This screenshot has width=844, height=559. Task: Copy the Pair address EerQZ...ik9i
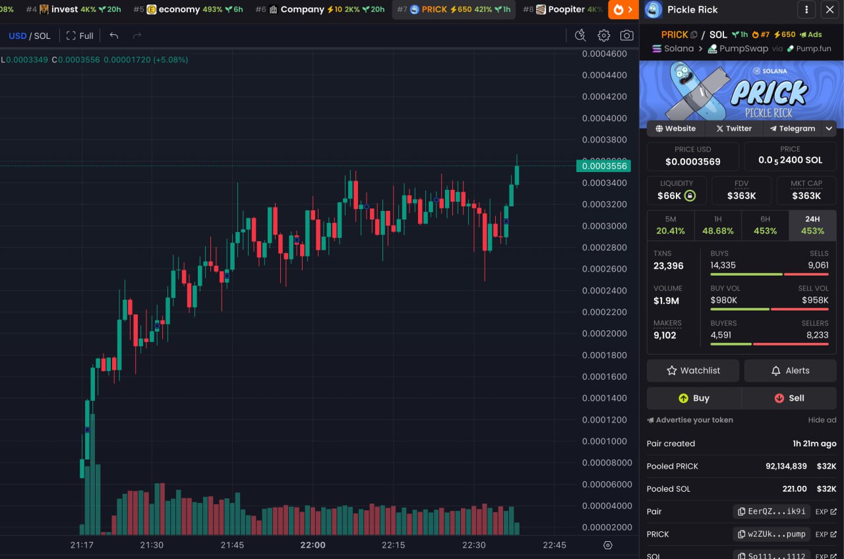point(771,512)
